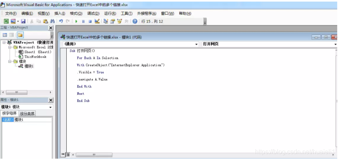
Task: Click the Toolbox wrench icon
Action: click(126, 21)
